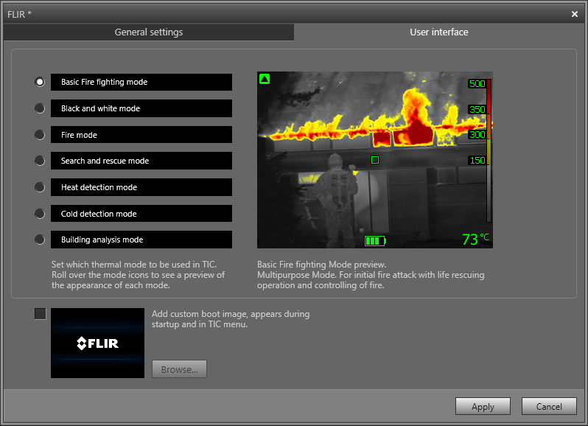Click the 500 temperature scale label

point(477,83)
